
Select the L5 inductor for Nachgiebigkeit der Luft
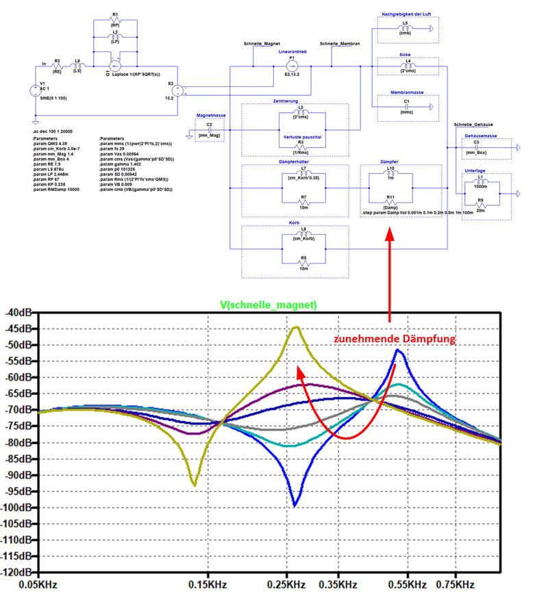(405, 27)
